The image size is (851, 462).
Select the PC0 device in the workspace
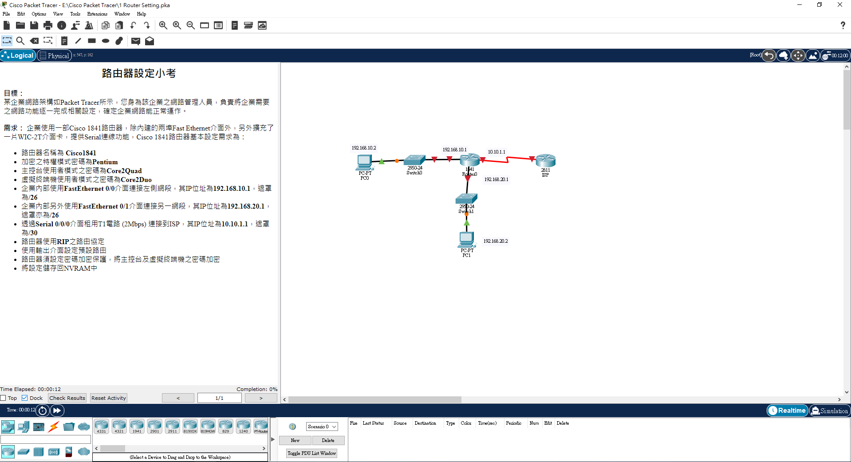coord(364,162)
